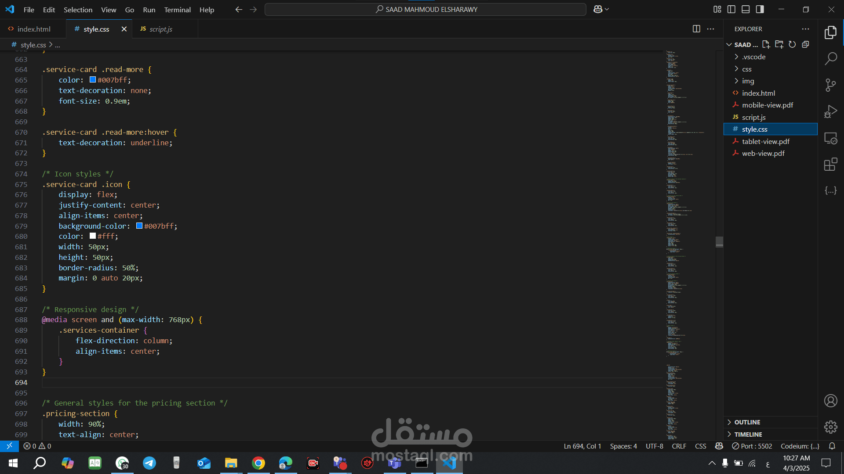
Task: Click the Port : 5502 status button
Action: [x=752, y=446]
